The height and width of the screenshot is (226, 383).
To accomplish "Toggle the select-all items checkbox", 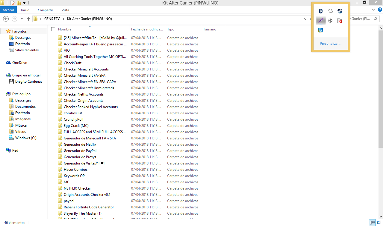I will [53, 29].
